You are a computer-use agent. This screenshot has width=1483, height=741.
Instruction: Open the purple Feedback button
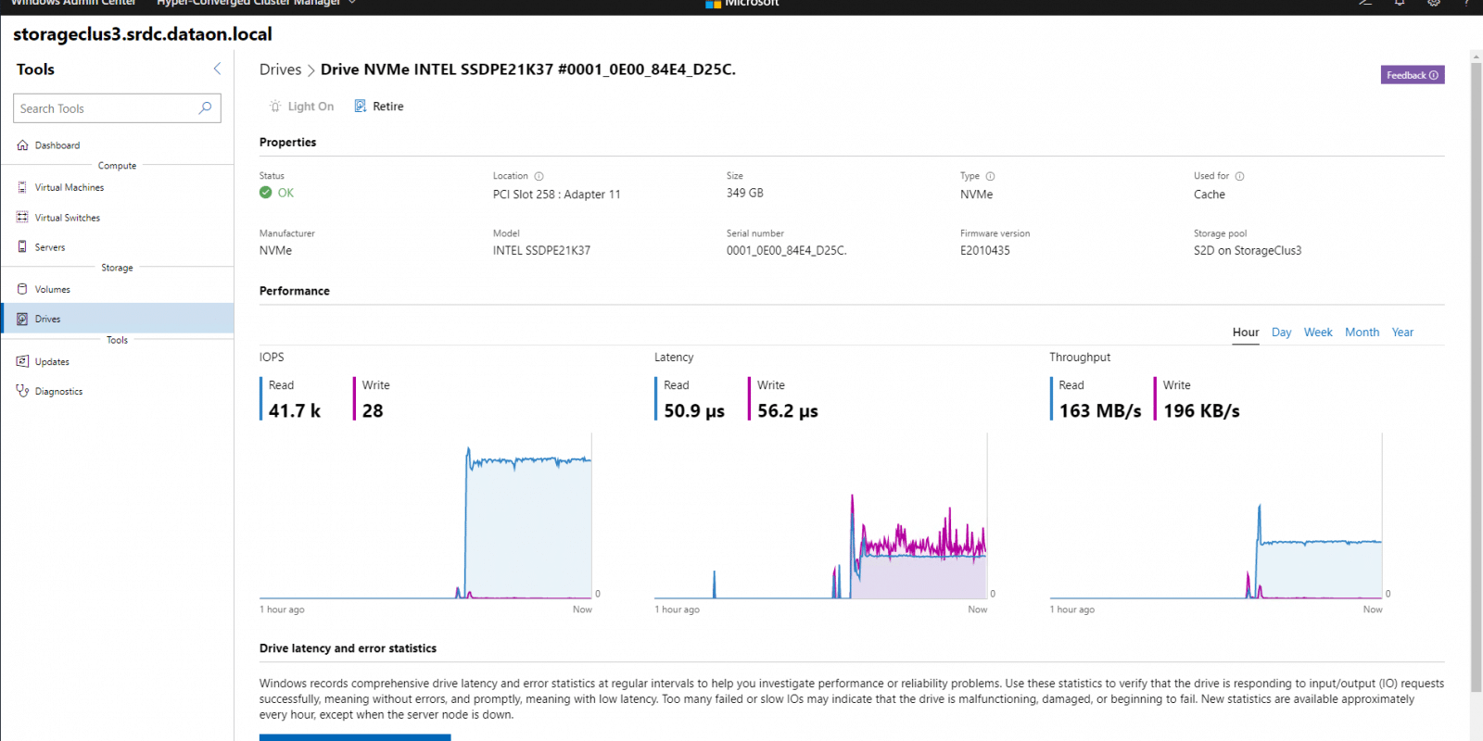click(x=1413, y=75)
